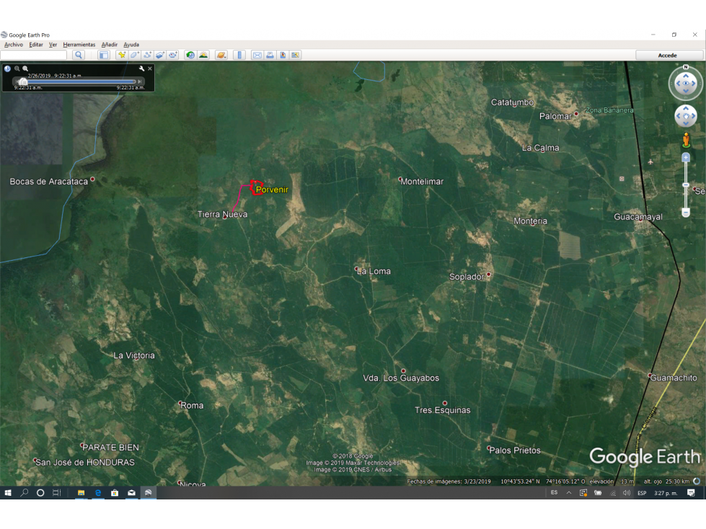Click save image icon in toolbar
The width and height of the screenshot is (706, 529).
283,55
